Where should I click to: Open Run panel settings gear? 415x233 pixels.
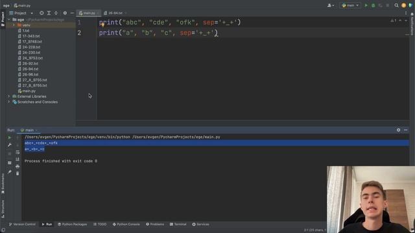[398, 130]
